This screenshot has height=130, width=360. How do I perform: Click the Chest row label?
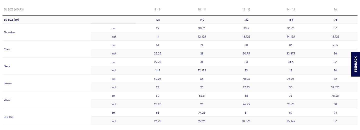7,49
